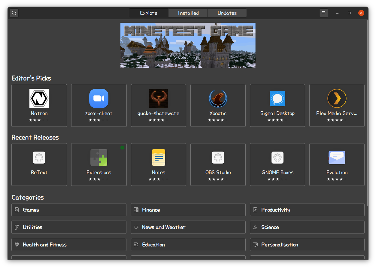Click the zoom-client camera icon
The image size is (376, 268).
coord(99,98)
